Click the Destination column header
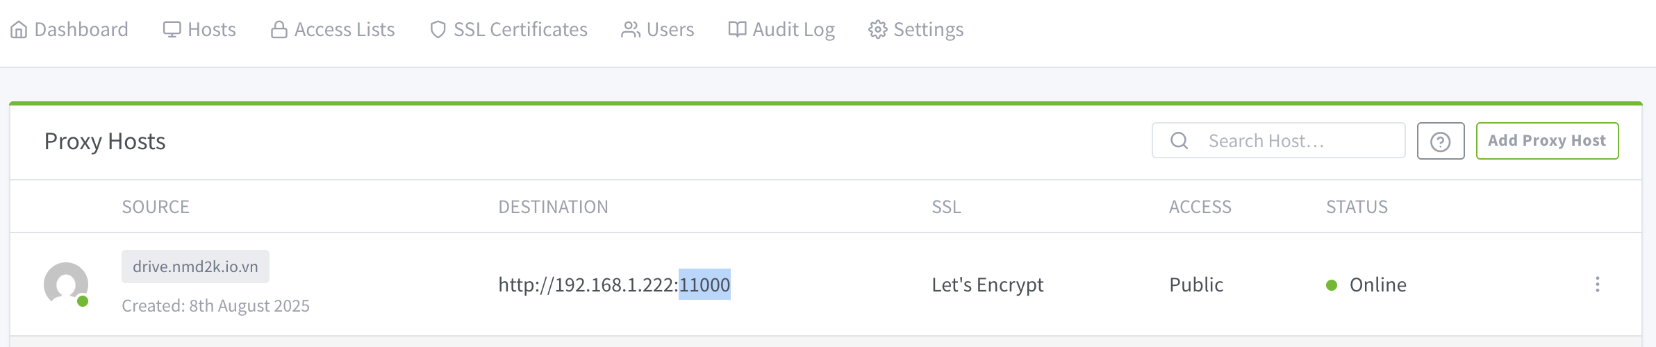This screenshot has height=347, width=1656. 553,207
